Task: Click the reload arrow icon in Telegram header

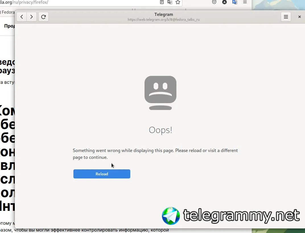Action: pyautogui.click(x=43, y=17)
